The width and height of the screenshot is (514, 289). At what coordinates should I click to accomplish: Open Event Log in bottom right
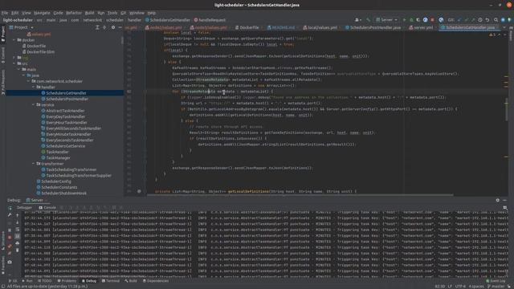496,281
